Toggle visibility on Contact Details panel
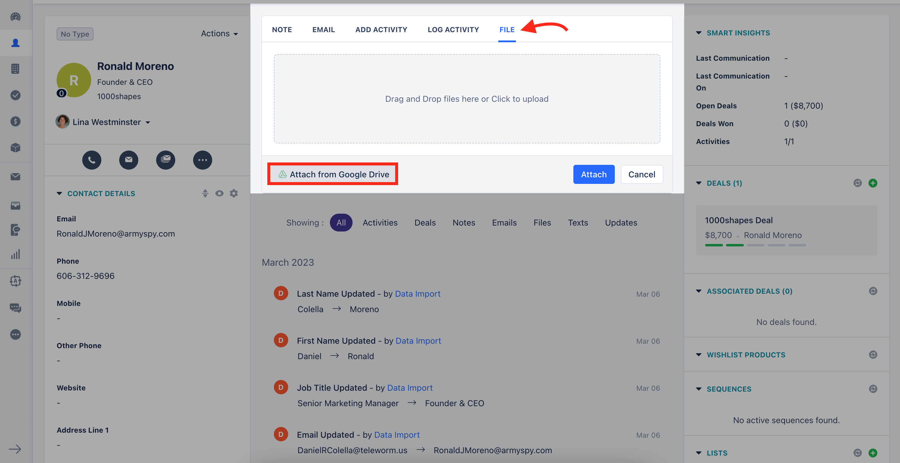This screenshot has width=900, height=463. (220, 194)
